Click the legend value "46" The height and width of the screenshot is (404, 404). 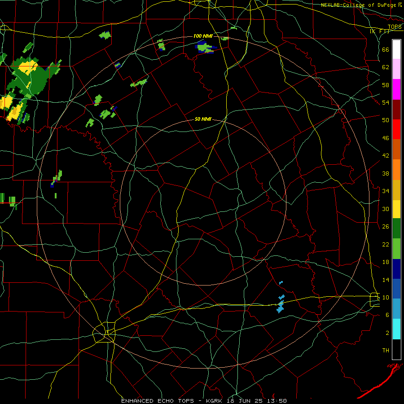pyautogui.click(x=386, y=138)
